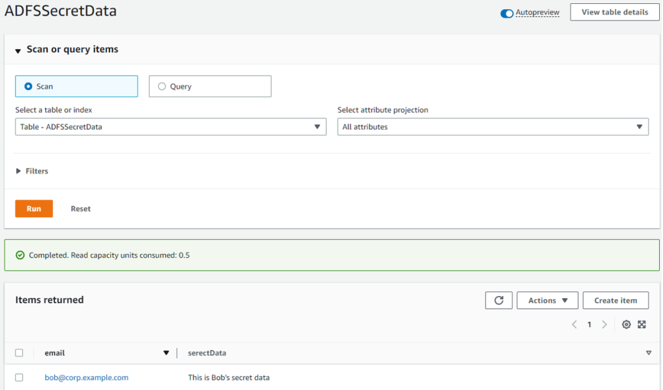Click the fullscreen expand icon
This screenshot has width=663, height=390.
tap(642, 324)
